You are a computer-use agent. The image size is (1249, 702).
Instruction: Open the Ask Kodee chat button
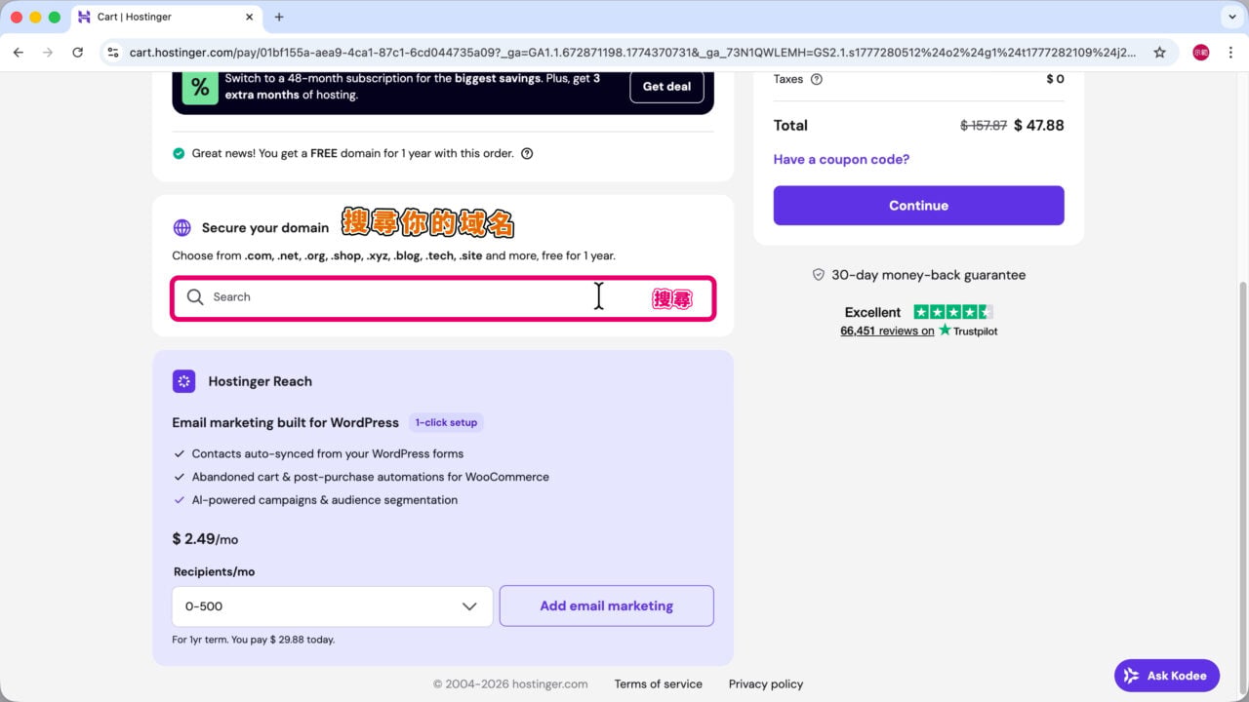[1167, 676]
